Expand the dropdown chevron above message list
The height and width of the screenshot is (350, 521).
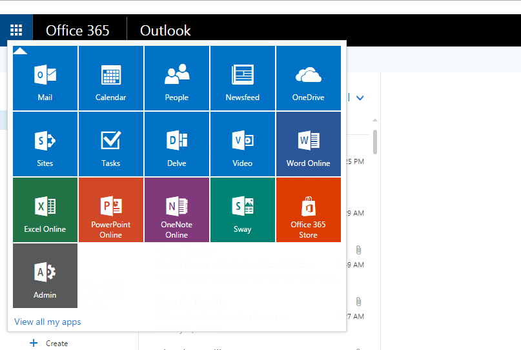click(360, 98)
